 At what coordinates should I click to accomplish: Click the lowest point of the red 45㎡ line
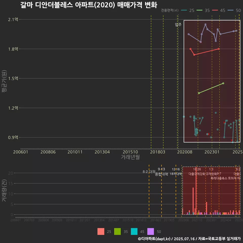(x=194, y=55)
